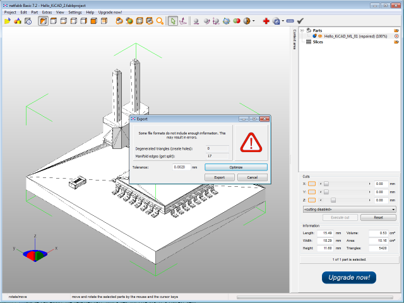Select Hello_KiCAD_ML_01 (repaired) part in tree
The height and width of the screenshot is (303, 404).
(x=355, y=37)
